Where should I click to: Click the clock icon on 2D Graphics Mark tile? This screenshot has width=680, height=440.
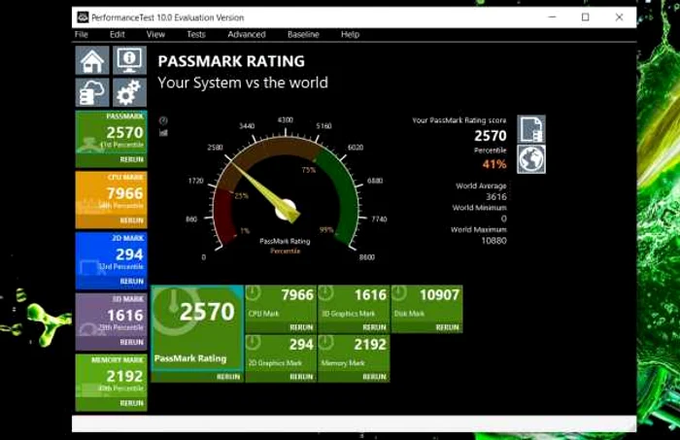tap(253, 343)
